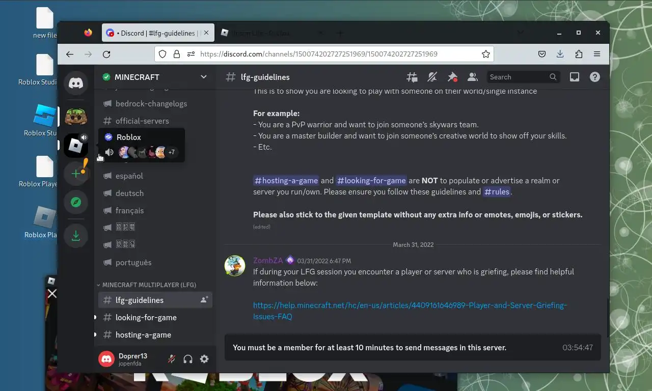Open Threads icon in channel header
This screenshot has width=652, height=391.
412,77
